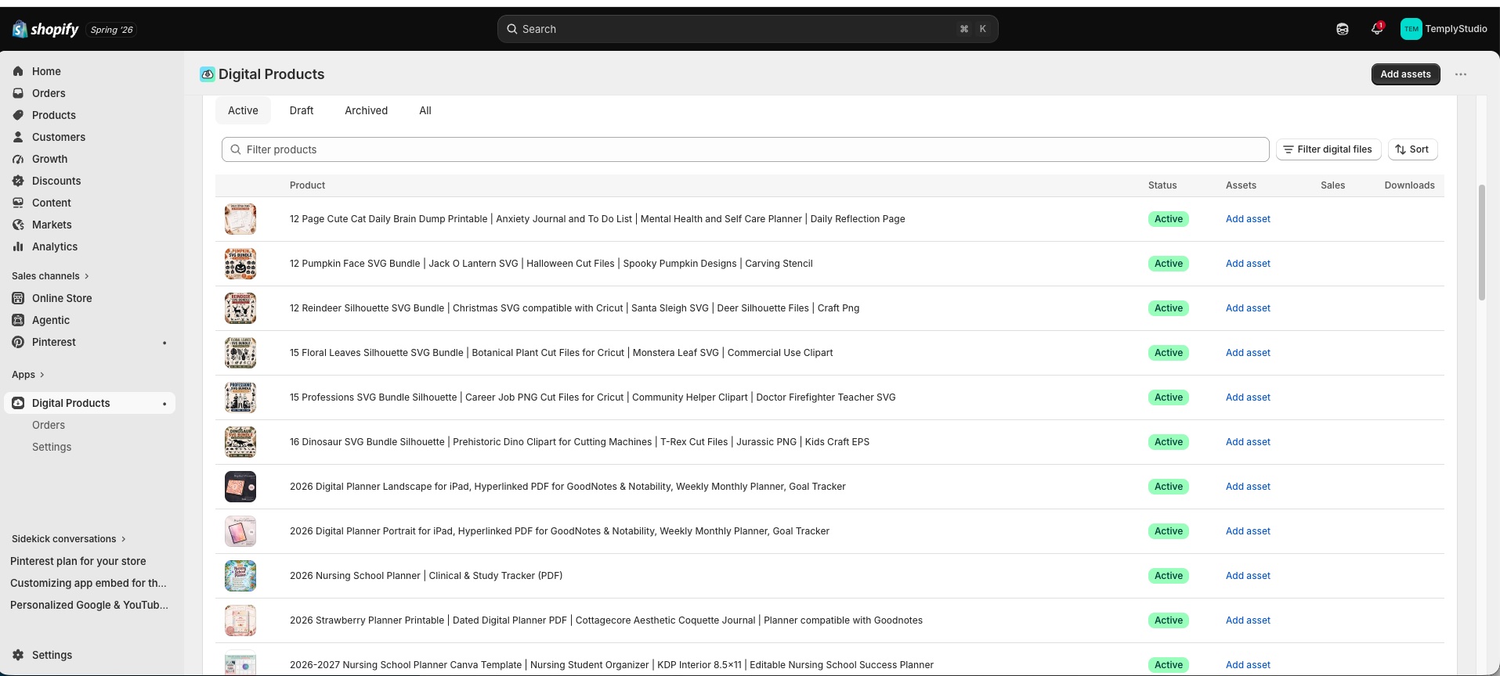Image resolution: width=1500 pixels, height=676 pixels.
Task: Add asset for 2026 Portrait Digital Planner
Action: (1248, 531)
